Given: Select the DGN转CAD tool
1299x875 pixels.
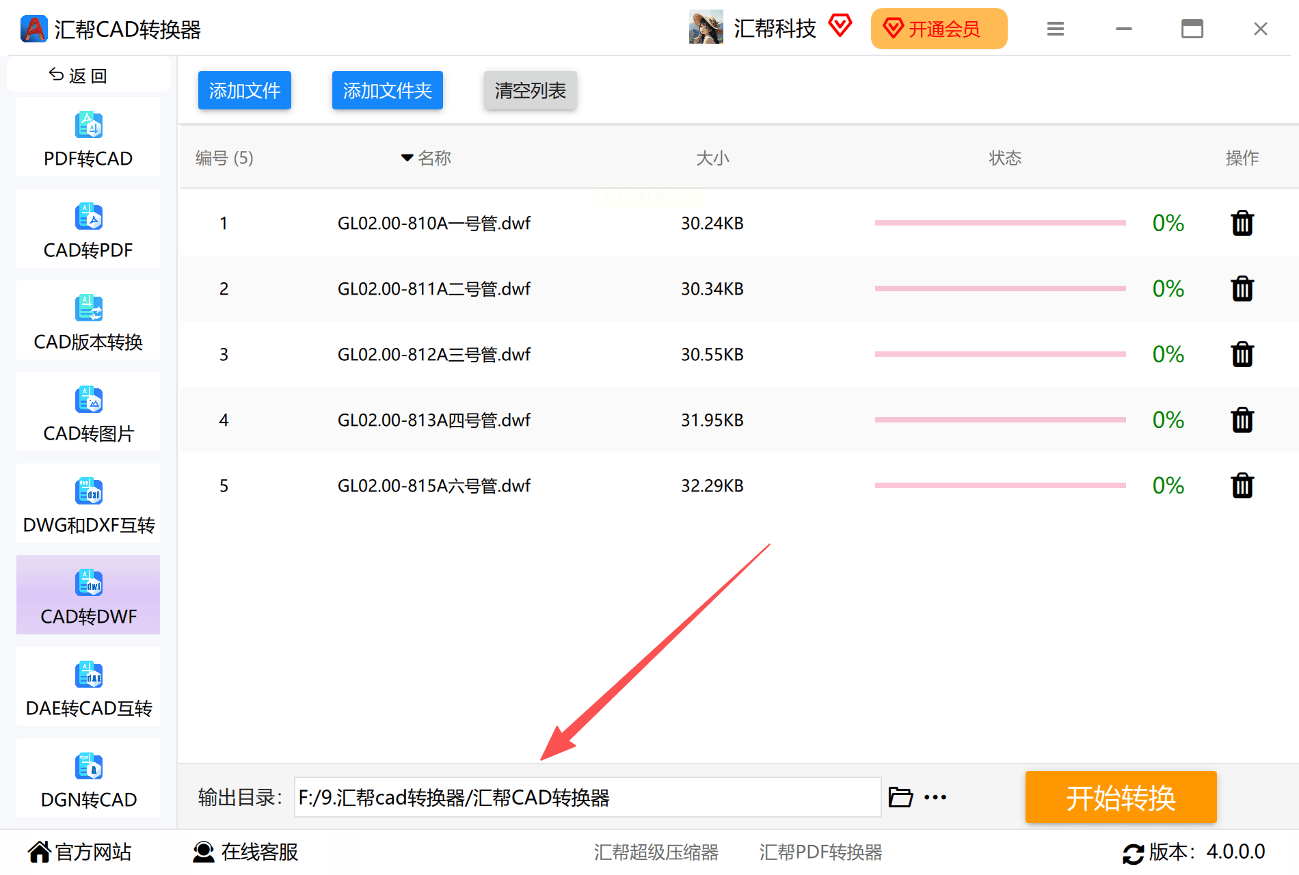Looking at the screenshot, I should click(x=88, y=778).
